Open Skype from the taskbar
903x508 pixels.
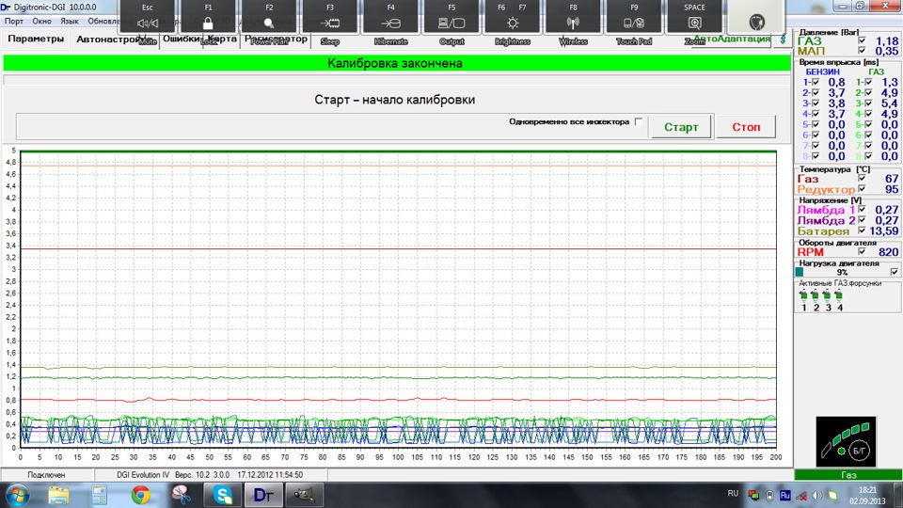point(222,496)
